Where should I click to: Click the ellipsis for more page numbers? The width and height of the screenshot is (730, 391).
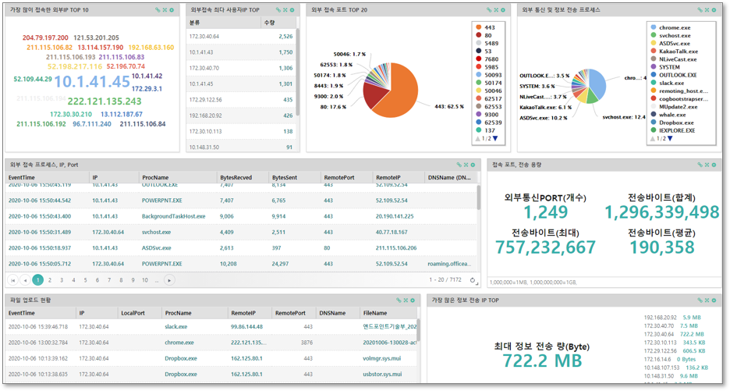[157, 280]
